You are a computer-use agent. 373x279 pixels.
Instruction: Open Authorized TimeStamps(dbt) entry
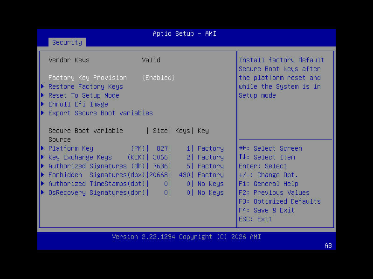136,184
